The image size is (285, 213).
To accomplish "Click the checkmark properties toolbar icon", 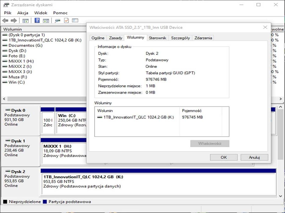I will pos(66,20).
